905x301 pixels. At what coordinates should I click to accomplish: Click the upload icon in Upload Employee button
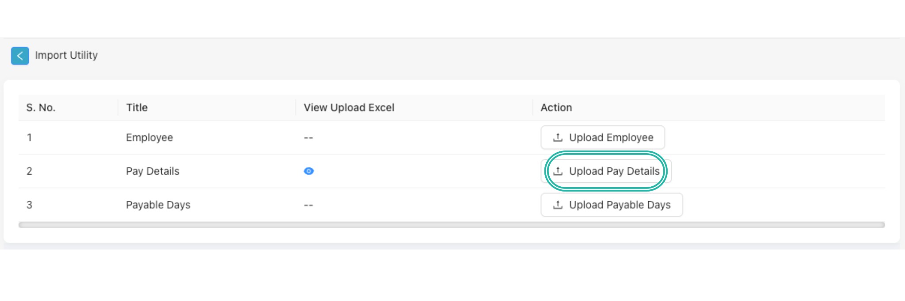(x=557, y=137)
